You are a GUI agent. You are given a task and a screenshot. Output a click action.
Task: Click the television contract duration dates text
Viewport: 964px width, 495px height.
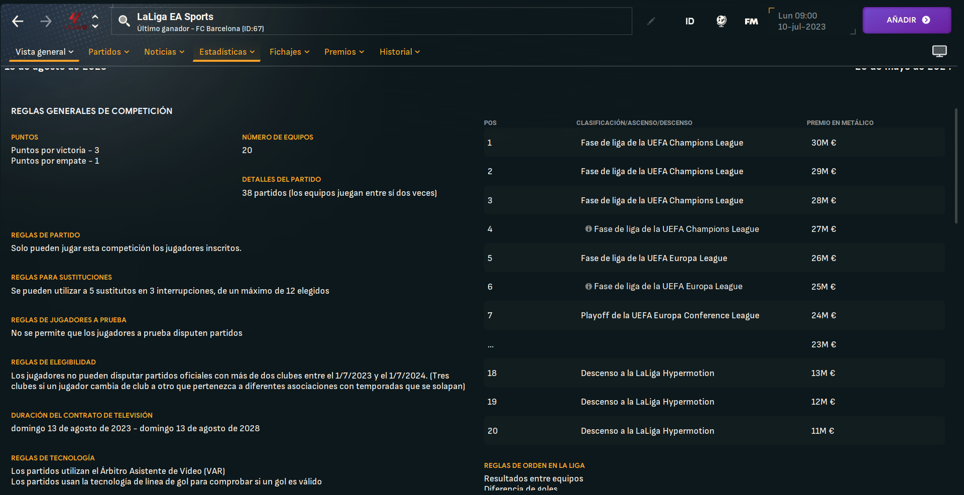point(136,428)
